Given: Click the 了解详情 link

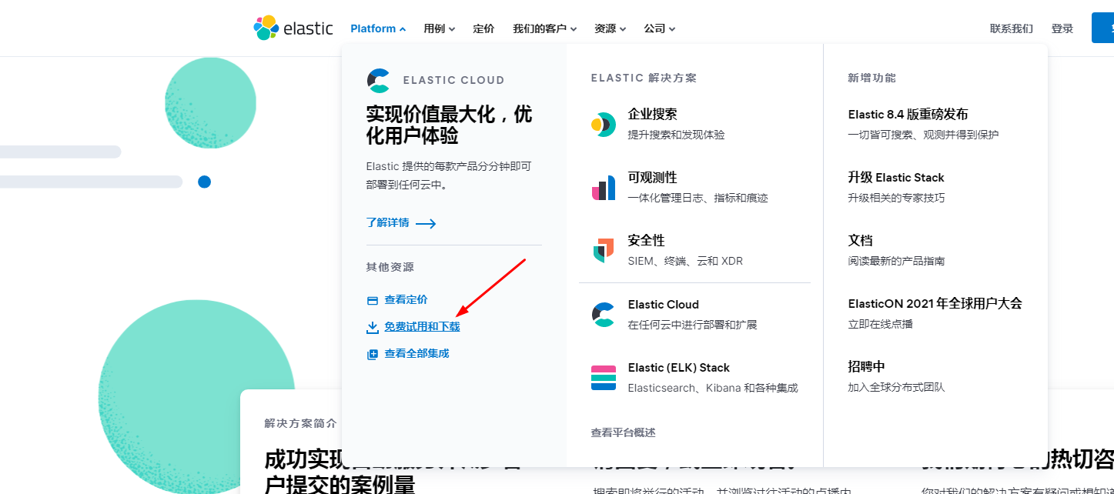Looking at the screenshot, I should coord(387,223).
